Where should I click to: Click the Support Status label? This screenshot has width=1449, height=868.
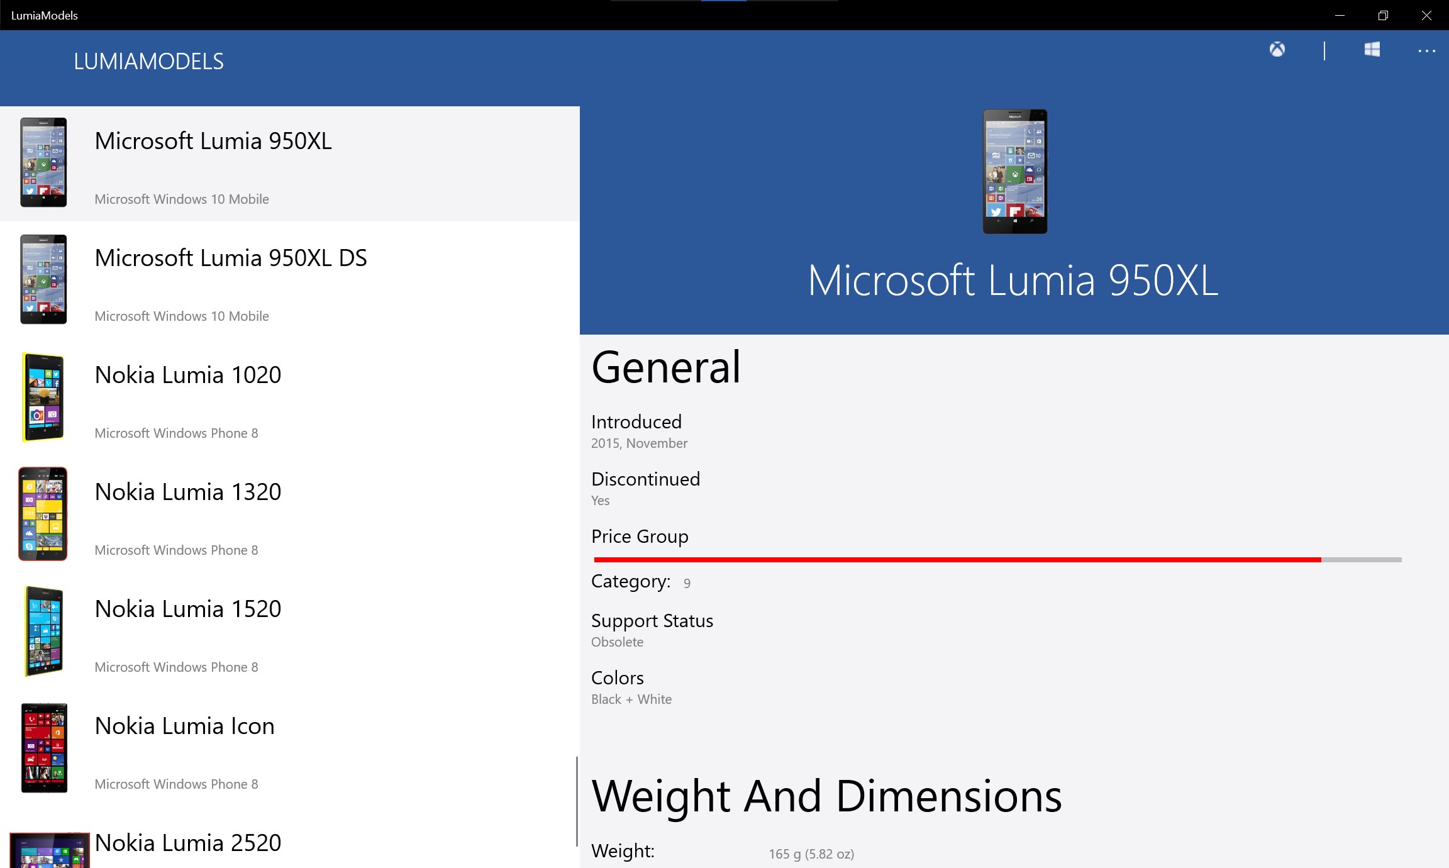[652, 621]
